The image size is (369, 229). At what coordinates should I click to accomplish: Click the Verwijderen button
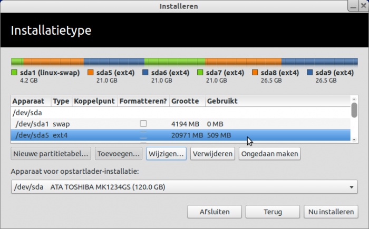(212, 154)
